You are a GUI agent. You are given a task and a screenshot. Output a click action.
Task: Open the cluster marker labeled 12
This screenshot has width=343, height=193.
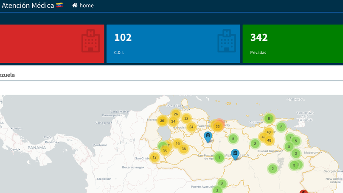[x=155, y=157]
